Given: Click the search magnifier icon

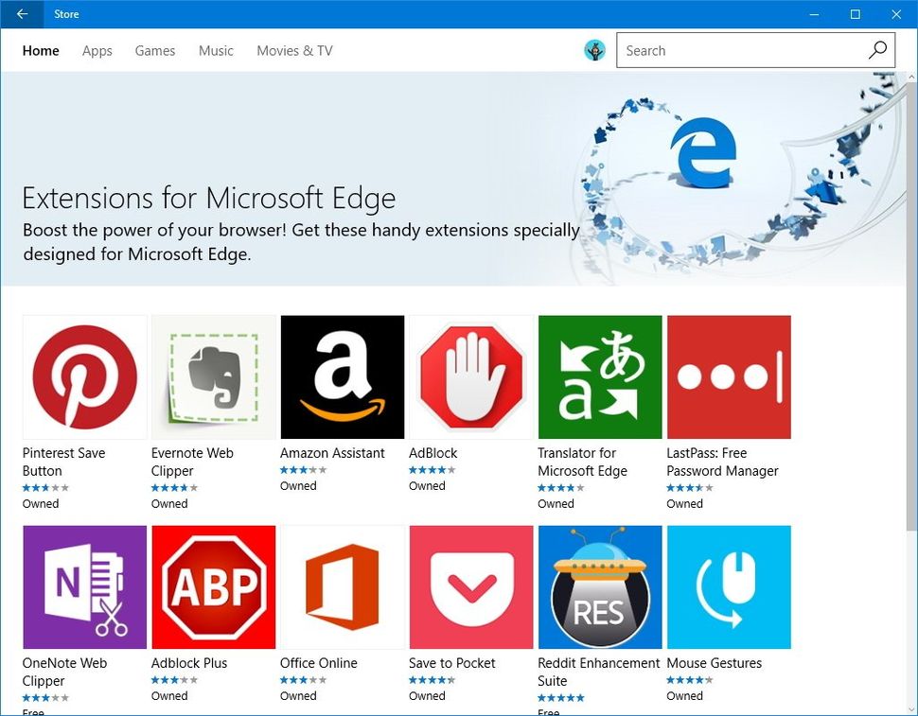Looking at the screenshot, I should point(878,50).
